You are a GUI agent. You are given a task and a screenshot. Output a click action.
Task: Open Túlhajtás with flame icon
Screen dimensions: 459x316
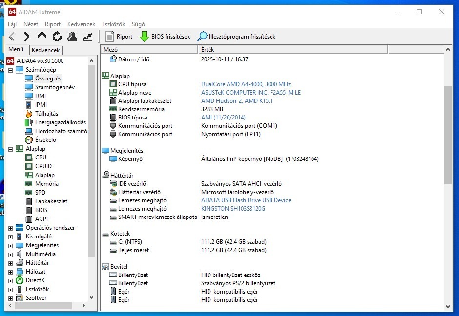(x=42, y=114)
